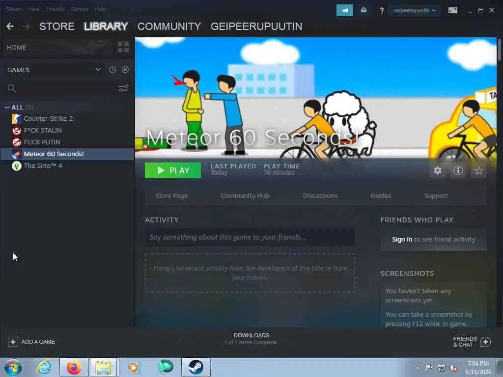This screenshot has height=377, width=503.
Task: Show hidden tray icons arrow
Action: (x=418, y=368)
